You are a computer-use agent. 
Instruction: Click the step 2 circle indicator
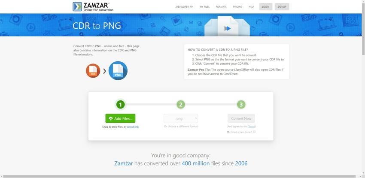tap(181, 105)
